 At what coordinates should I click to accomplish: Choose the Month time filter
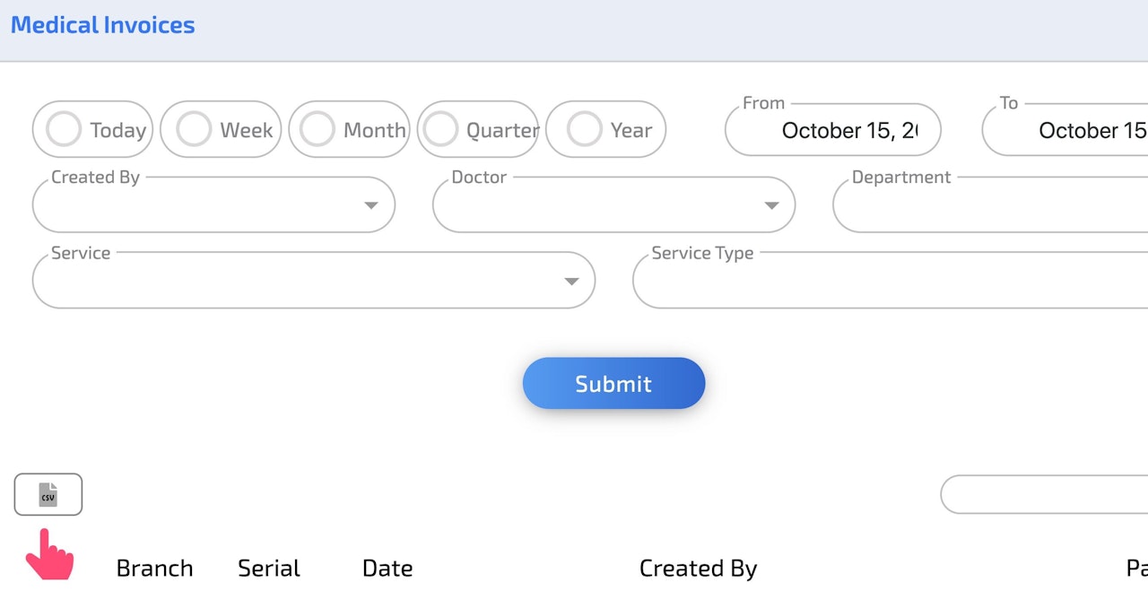(x=317, y=130)
